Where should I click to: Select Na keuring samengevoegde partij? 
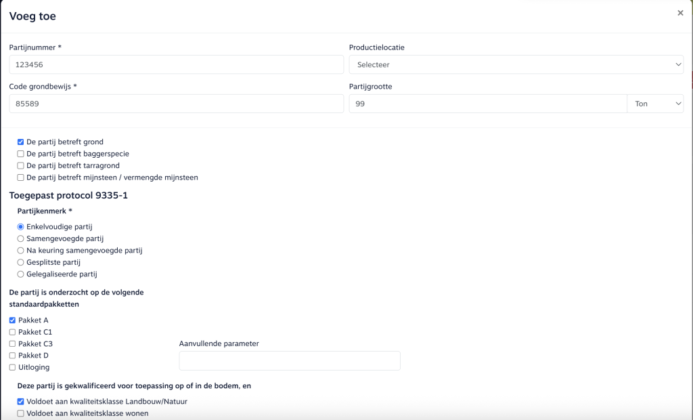pos(21,251)
